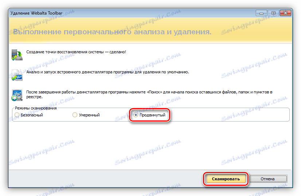The image size is (301, 196).
Task: Close the Удаление Webalta Toolbar window
Action: [x=285, y=13]
